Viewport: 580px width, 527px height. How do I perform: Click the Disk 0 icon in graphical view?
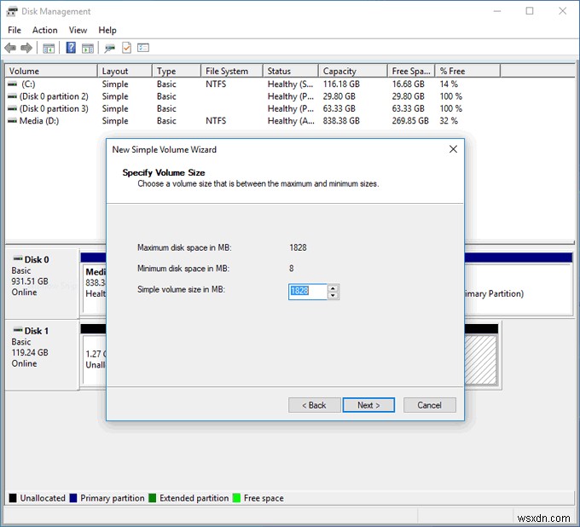18,258
